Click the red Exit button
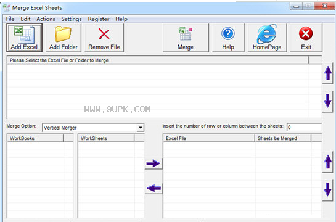 [306, 38]
